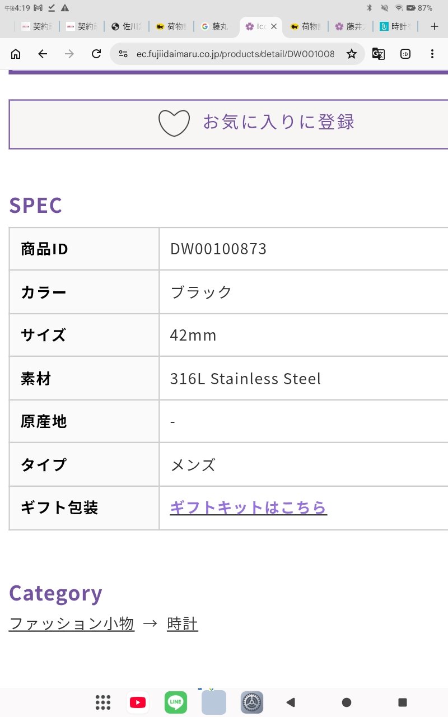Bookmark this page with star icon
Viewport: 448px width, 717px height.
(x=351, y=54)
